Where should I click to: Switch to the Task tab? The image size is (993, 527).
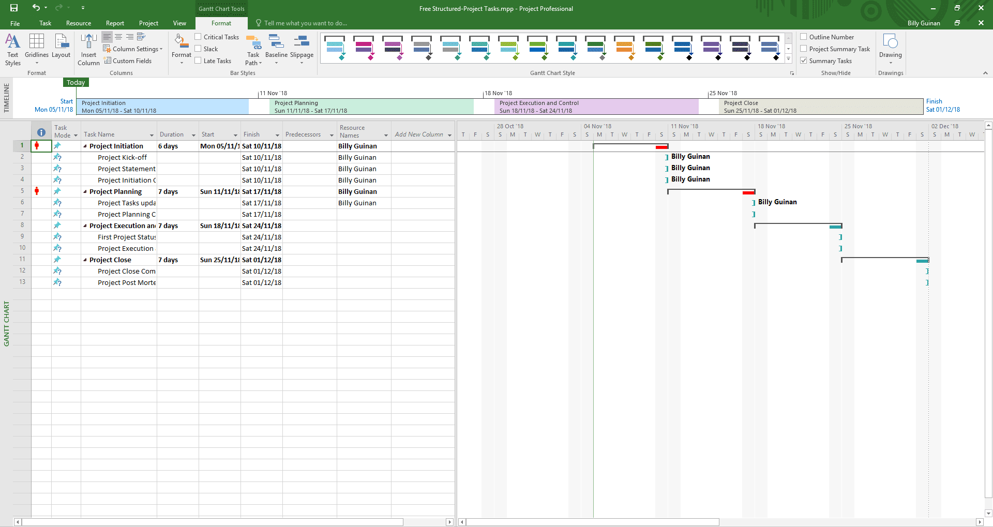pos(45,23)
